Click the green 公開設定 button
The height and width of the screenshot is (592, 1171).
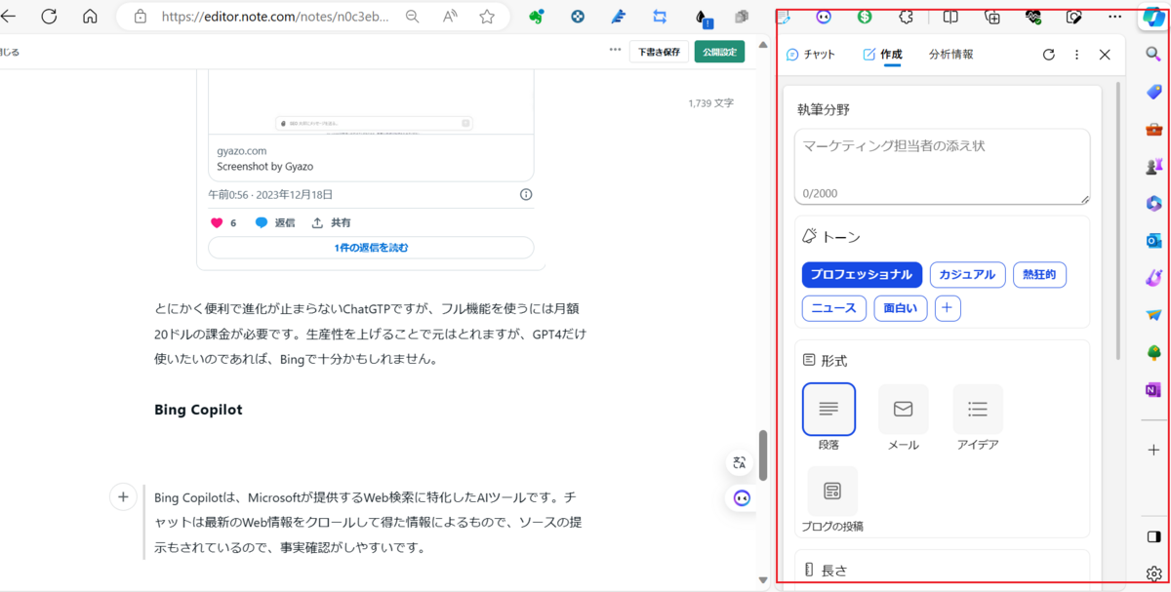(719, 52)
